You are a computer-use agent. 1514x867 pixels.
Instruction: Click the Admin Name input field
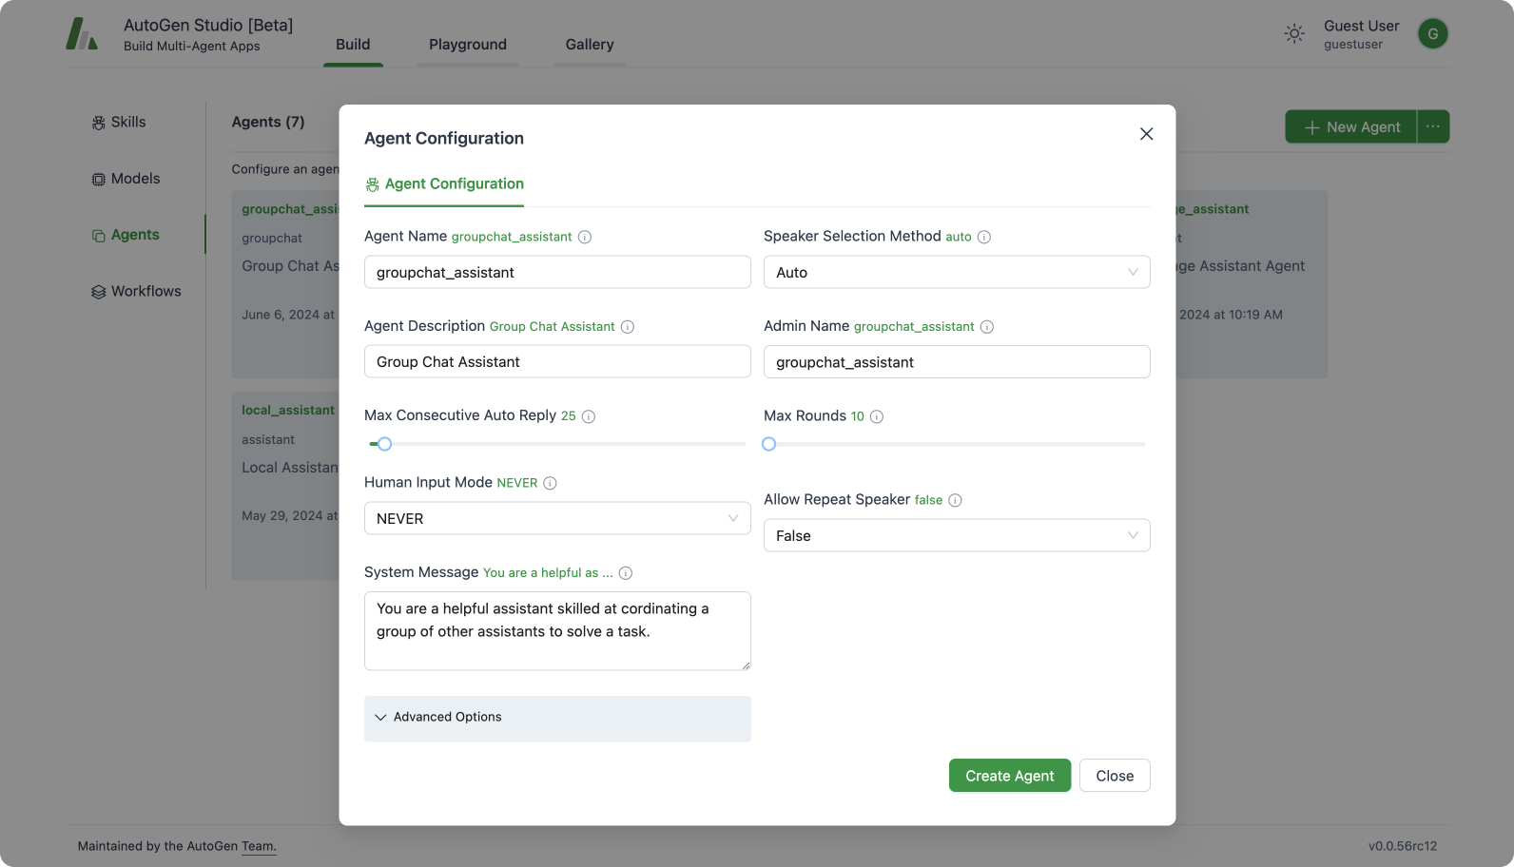957,361
